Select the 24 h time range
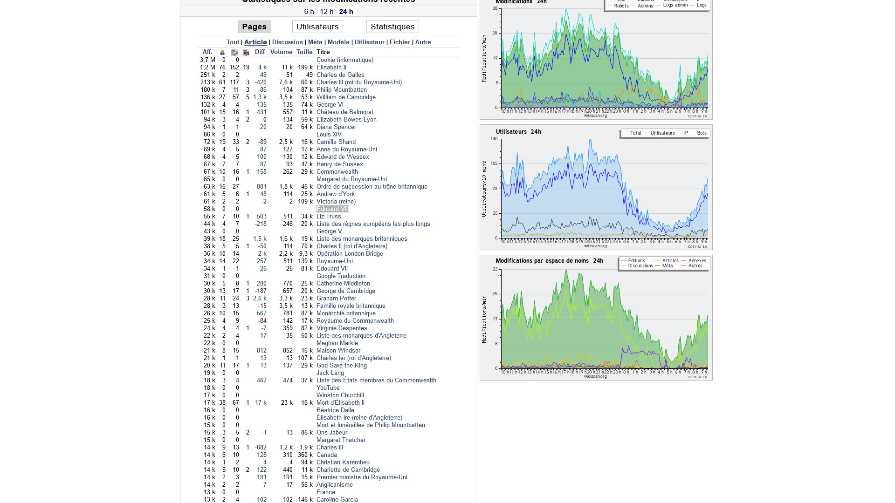 346,12
